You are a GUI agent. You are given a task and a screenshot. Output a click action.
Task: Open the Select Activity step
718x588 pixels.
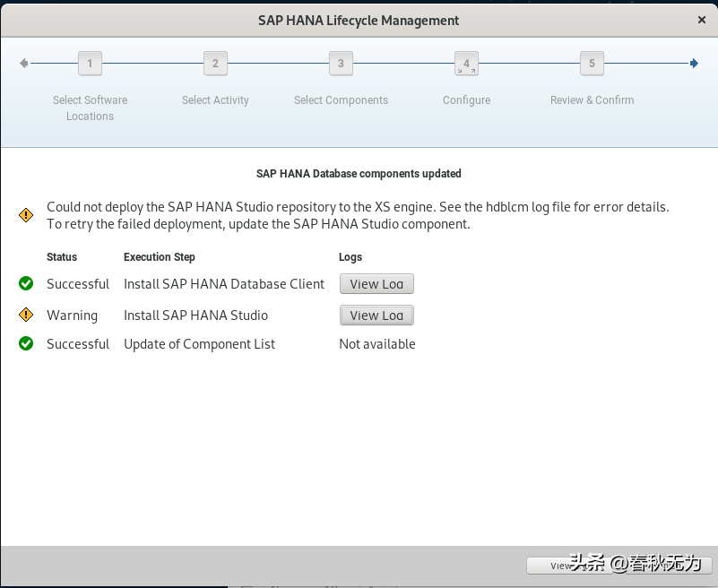[215, 99]
